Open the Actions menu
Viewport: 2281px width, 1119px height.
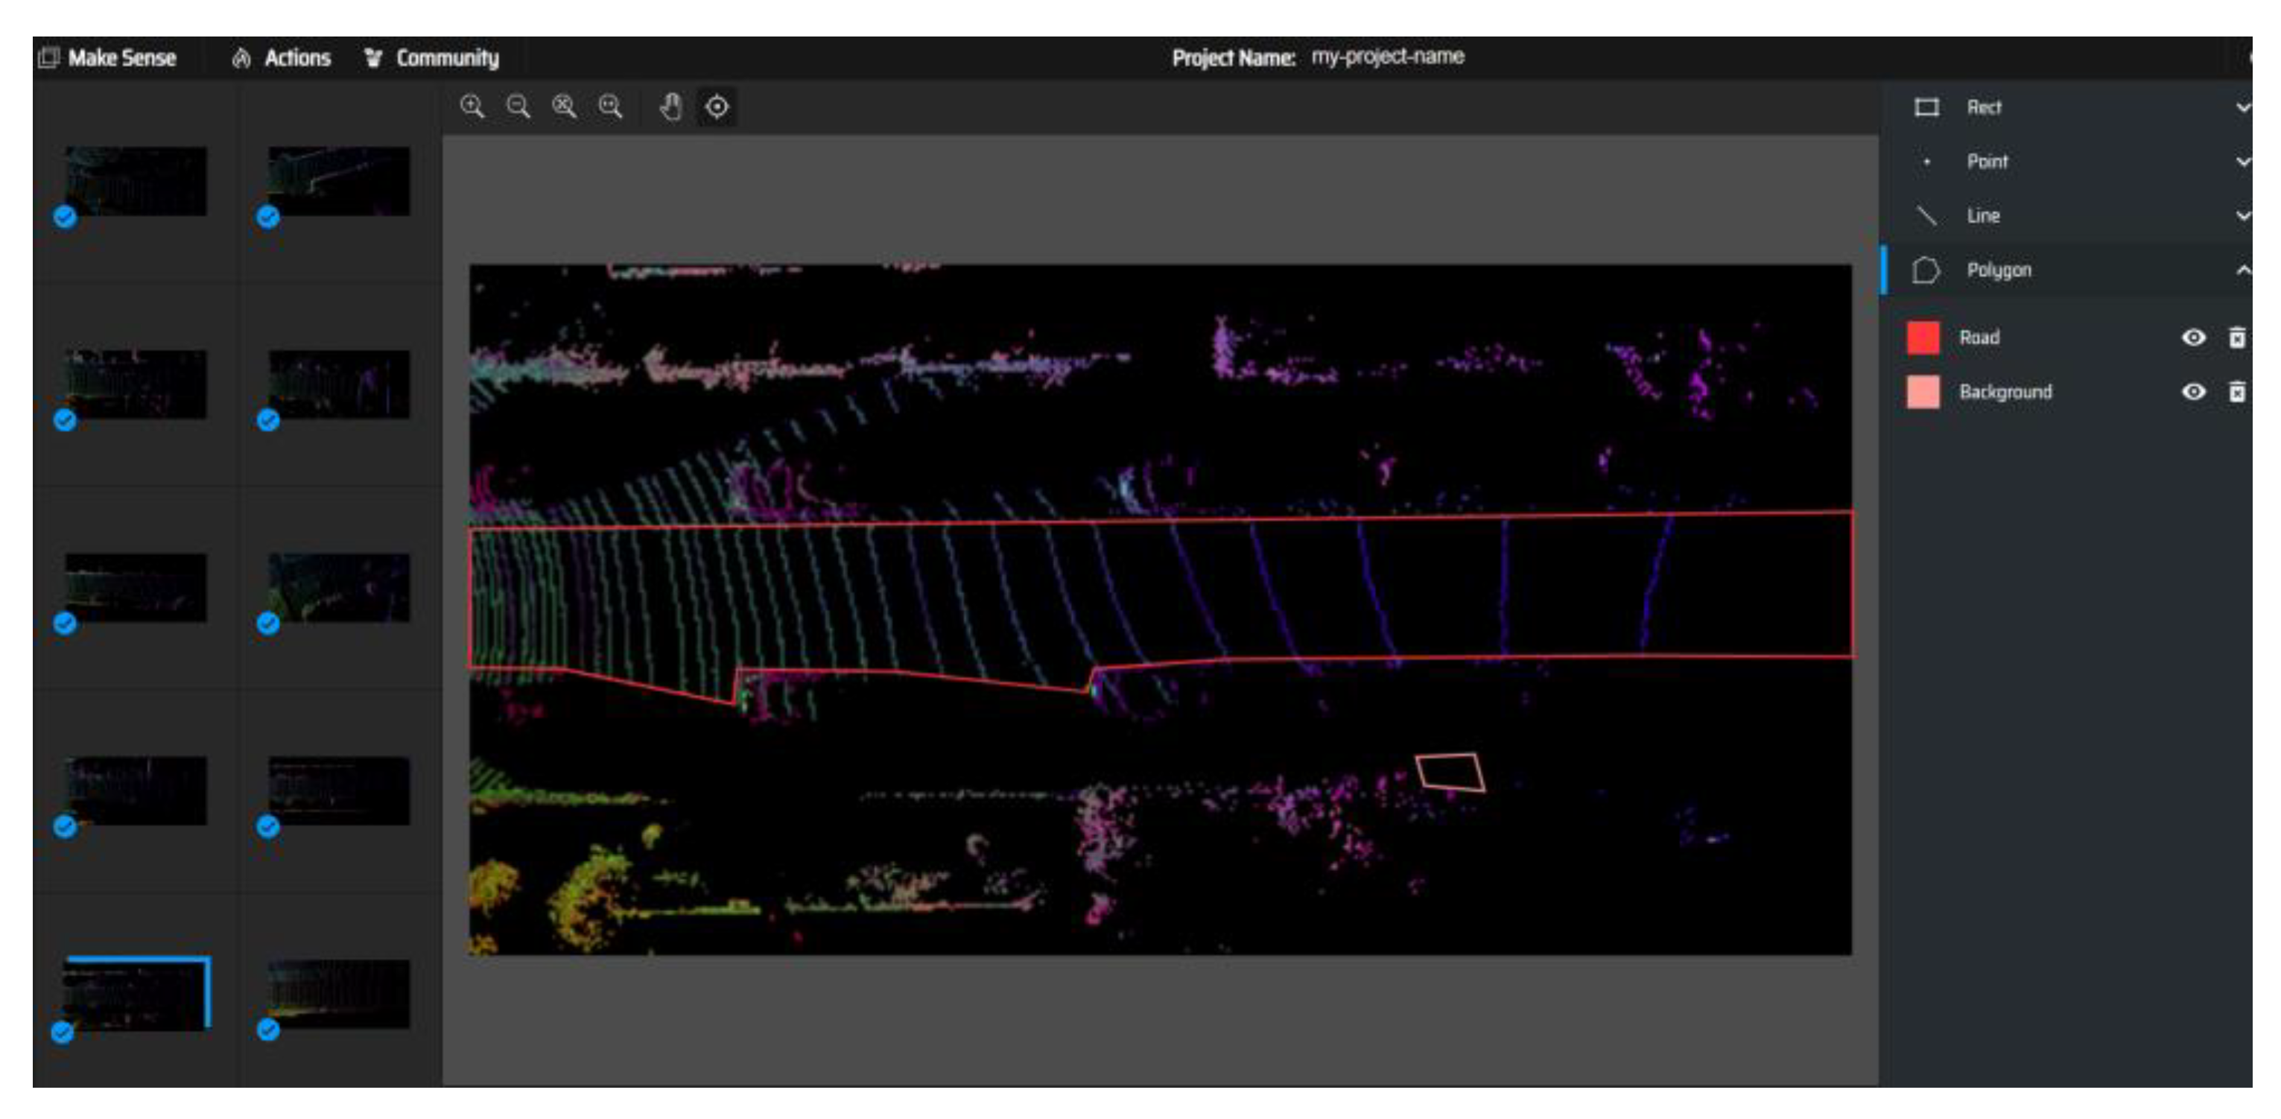click(x=281, y=57)
